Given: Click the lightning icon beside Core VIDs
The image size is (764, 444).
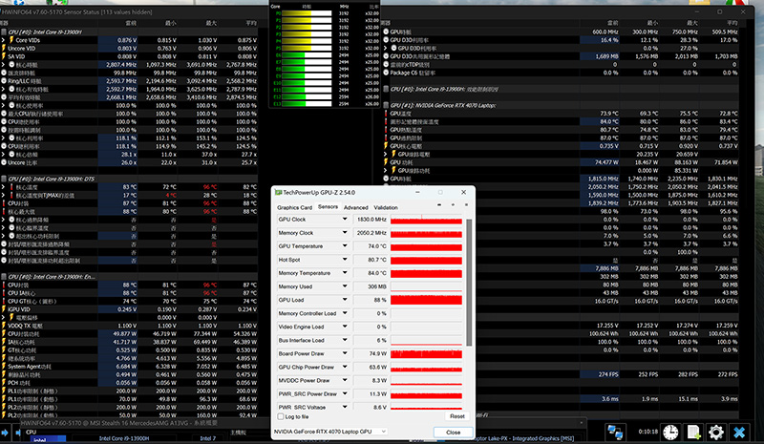Looking at the screenshot, I should point(11,40).
